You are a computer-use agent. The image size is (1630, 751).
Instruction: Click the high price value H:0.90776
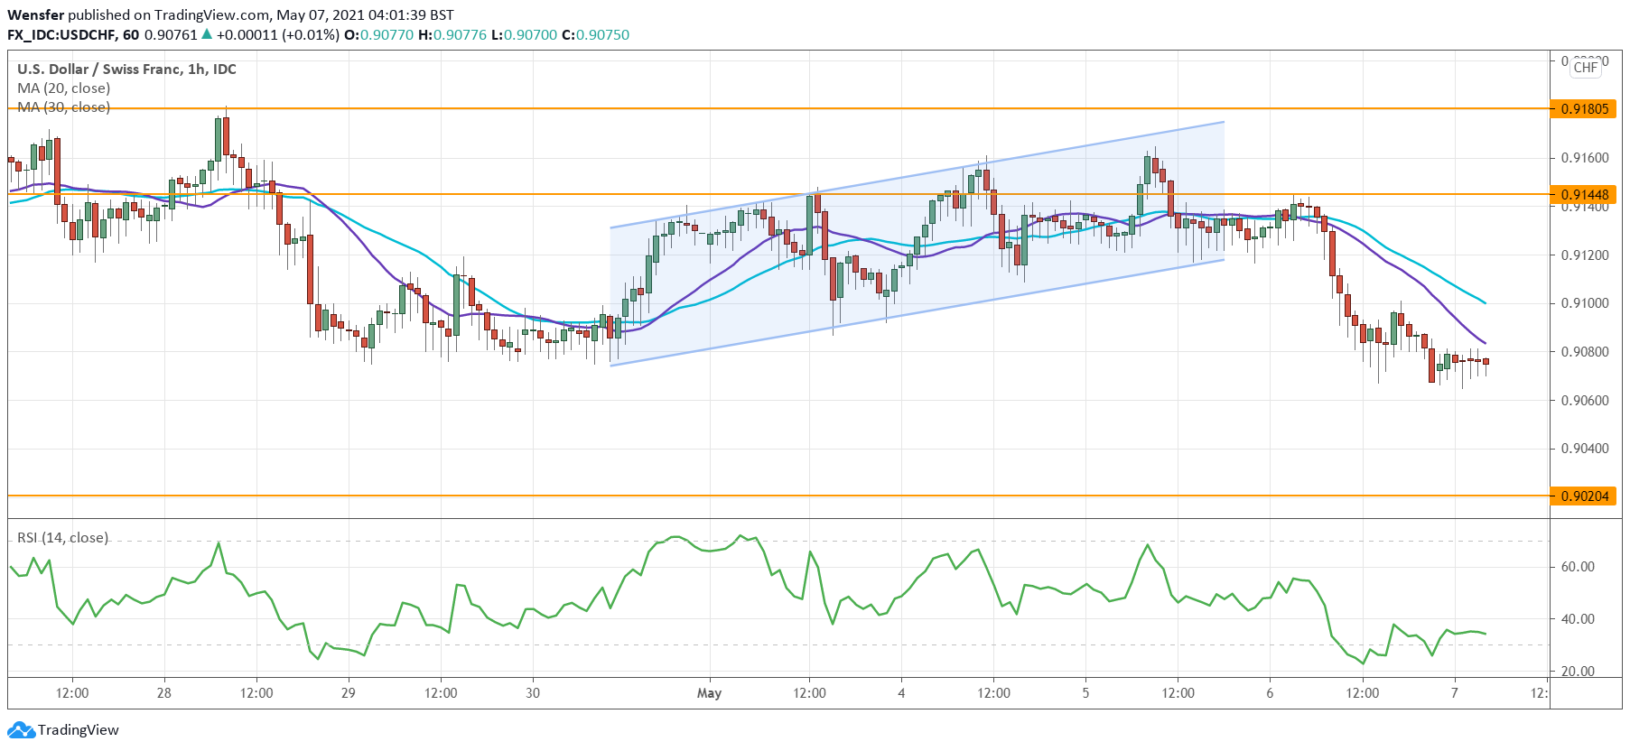(452, 34)
